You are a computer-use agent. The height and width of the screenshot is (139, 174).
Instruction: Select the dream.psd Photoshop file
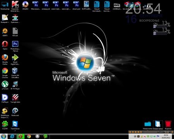(x=76, y=6)
